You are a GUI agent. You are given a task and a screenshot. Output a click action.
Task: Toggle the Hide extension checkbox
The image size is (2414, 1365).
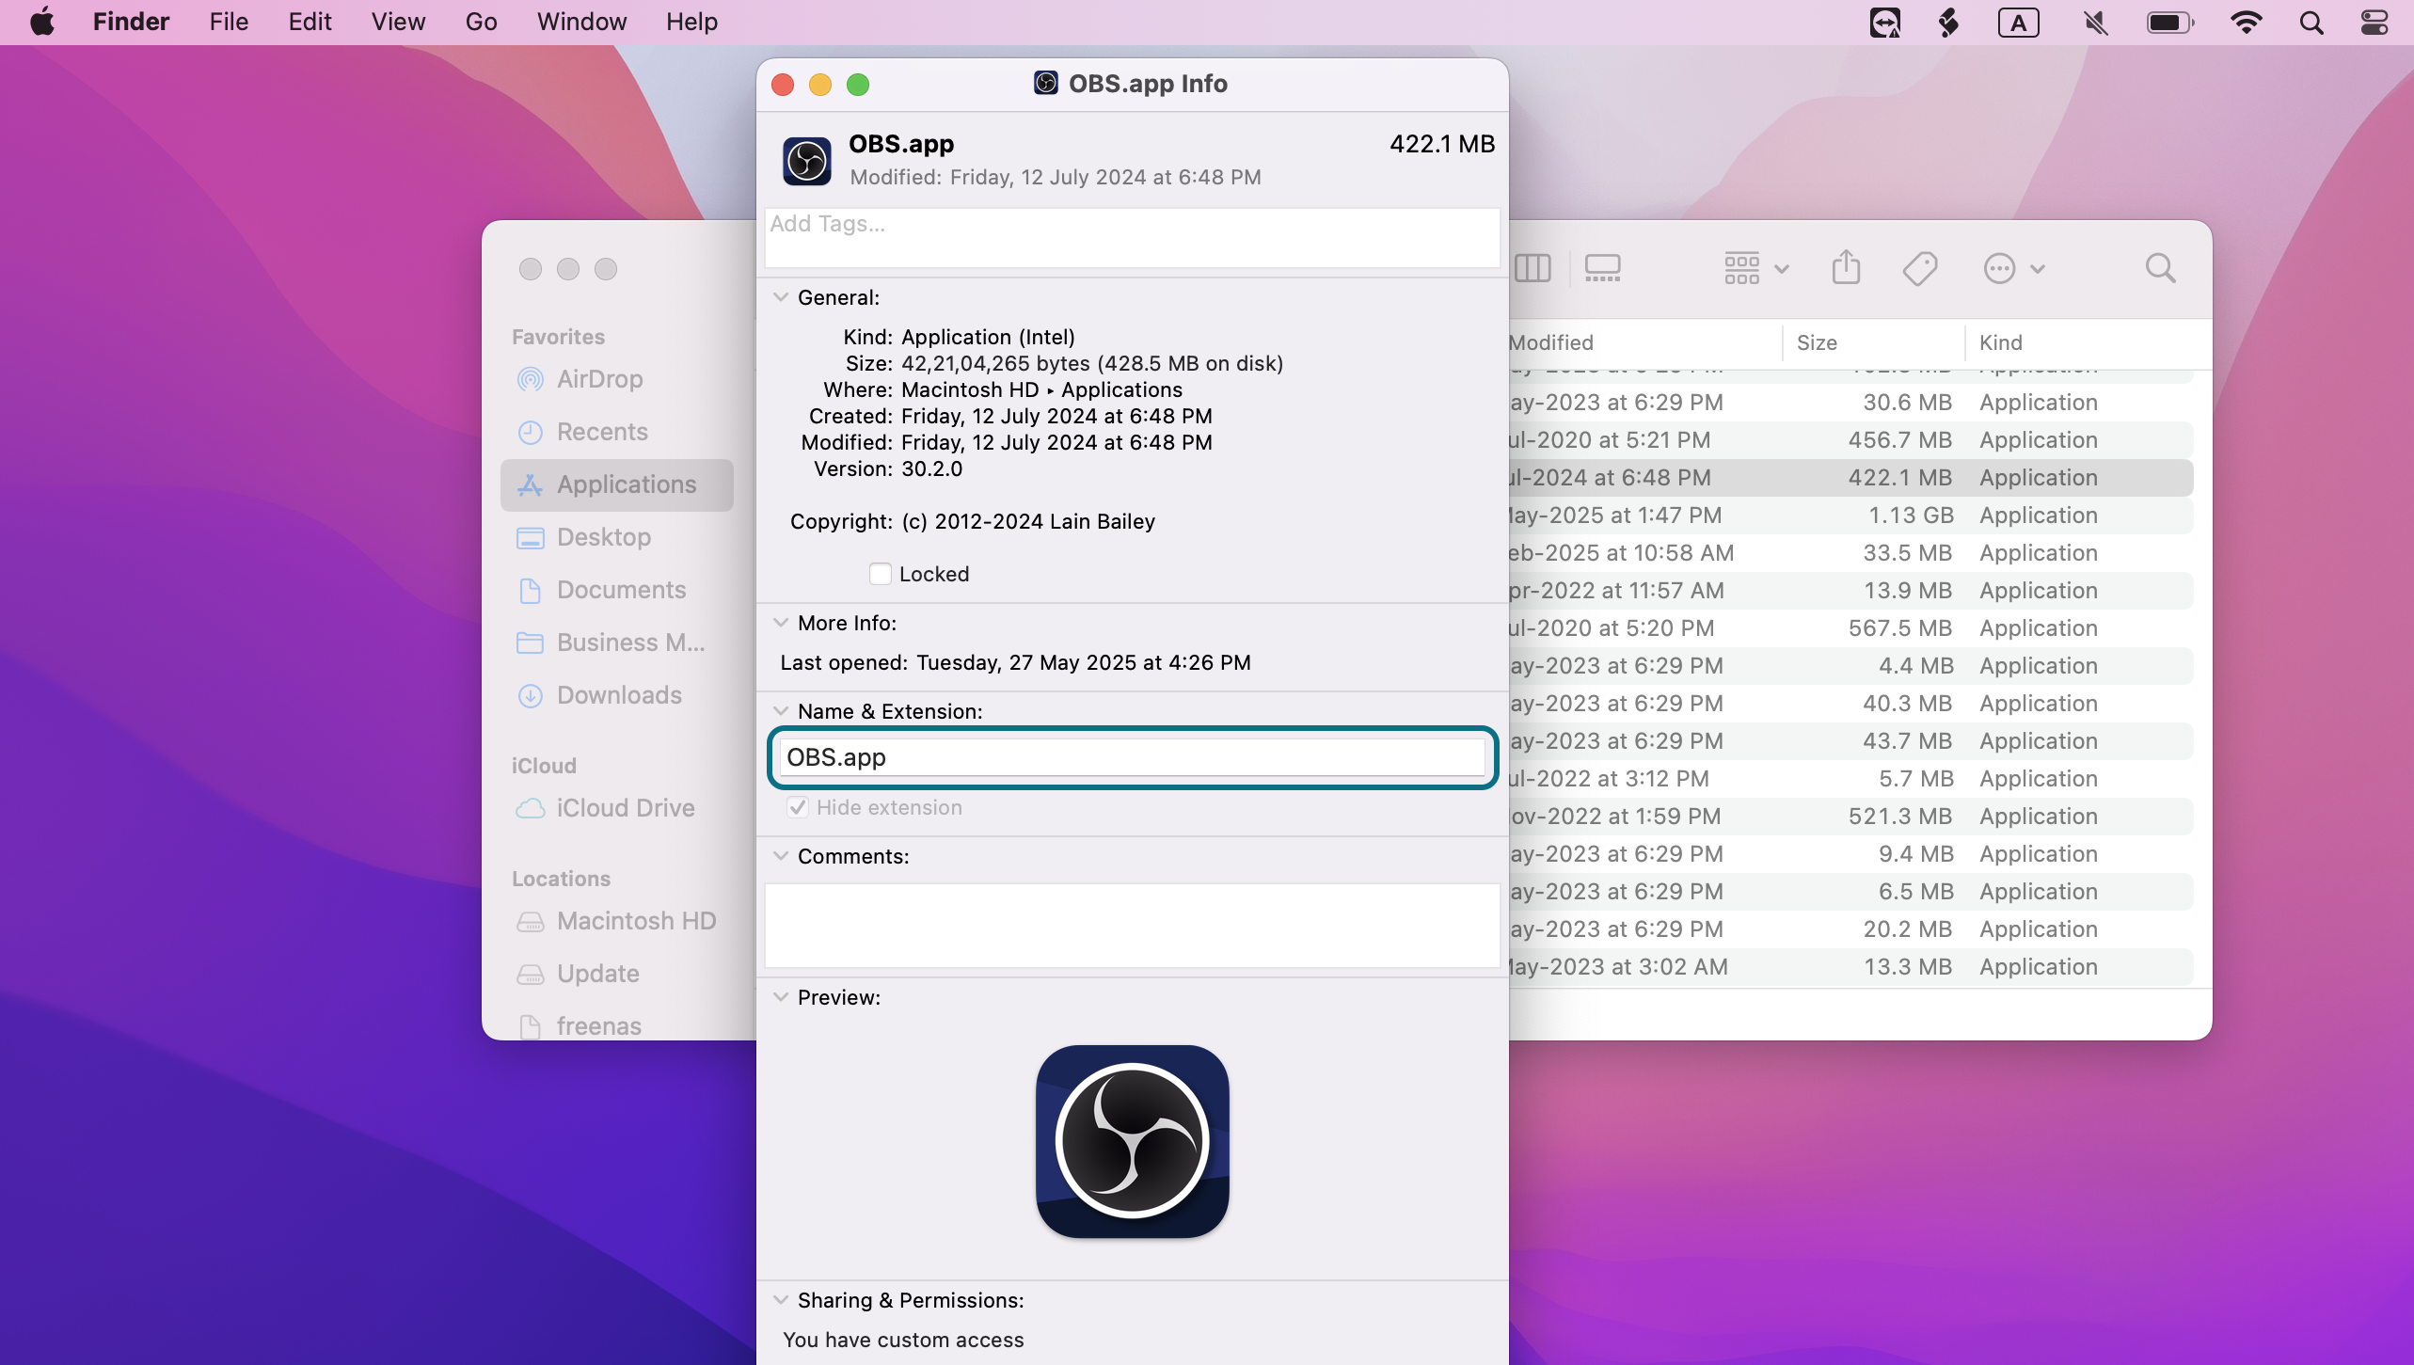click(x=798, y=807)
